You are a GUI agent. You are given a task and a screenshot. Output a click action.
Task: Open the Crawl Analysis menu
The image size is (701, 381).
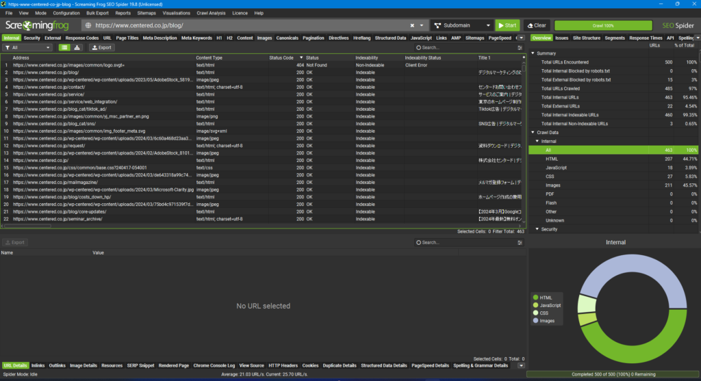(x=211, y=13)
